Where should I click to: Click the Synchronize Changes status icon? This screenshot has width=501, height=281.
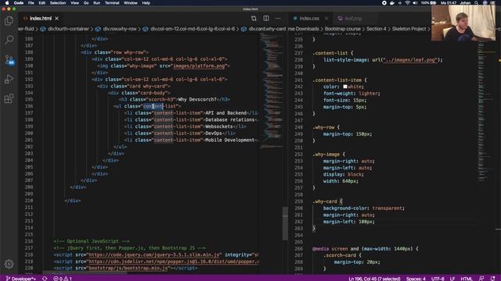(45, 279)
